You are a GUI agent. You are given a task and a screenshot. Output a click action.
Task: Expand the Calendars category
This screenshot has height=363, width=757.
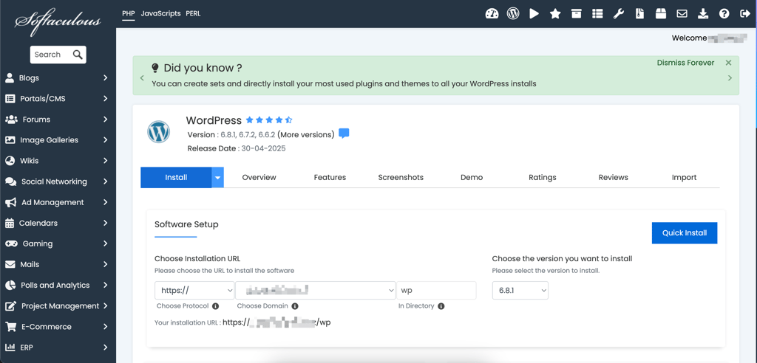[58, 224]
